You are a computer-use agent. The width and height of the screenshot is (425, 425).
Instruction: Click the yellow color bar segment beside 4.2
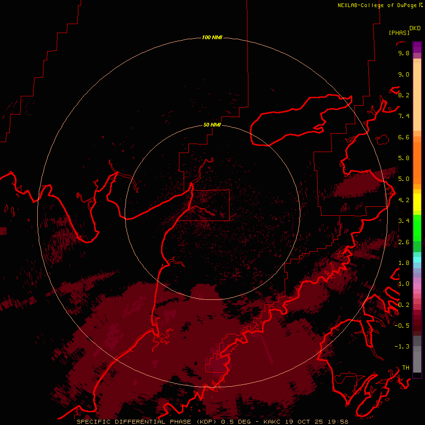coord(417,202)
